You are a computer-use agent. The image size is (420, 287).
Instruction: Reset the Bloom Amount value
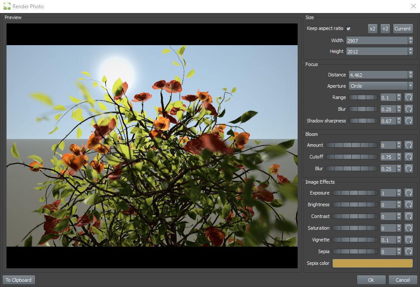click(408, 145)
